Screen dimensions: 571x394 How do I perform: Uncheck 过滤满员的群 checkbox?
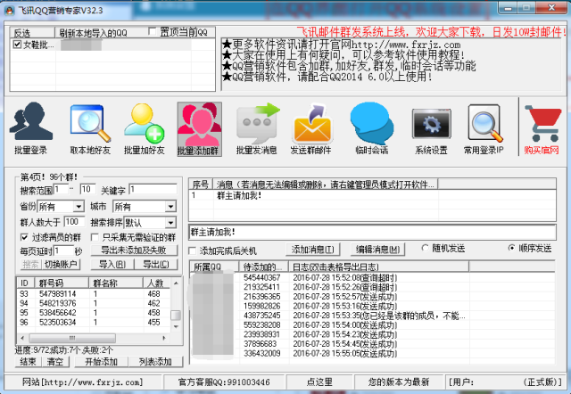[24, 238]
